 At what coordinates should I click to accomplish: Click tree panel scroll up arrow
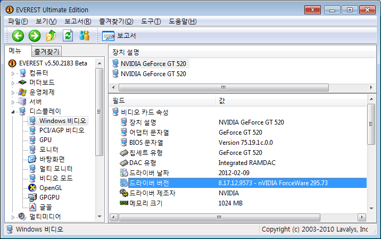[x=100, y=63]
